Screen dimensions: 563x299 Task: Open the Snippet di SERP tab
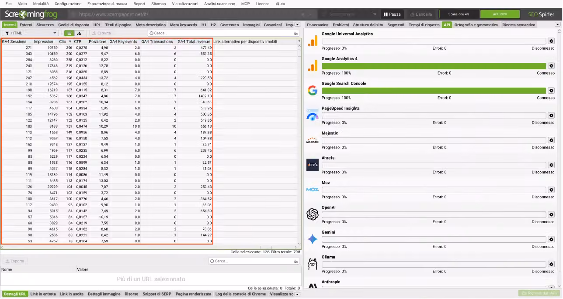[157, 294]
